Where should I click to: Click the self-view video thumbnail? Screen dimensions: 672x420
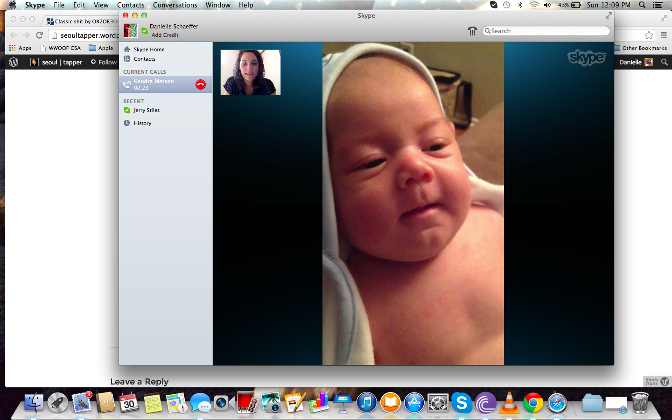click(251, 72)
